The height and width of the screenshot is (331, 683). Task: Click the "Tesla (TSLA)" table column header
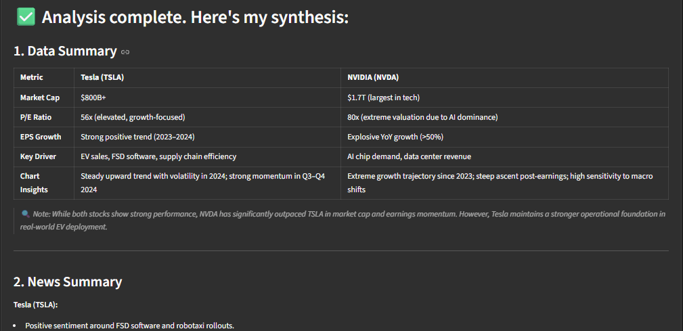click(x=102, y=77)
